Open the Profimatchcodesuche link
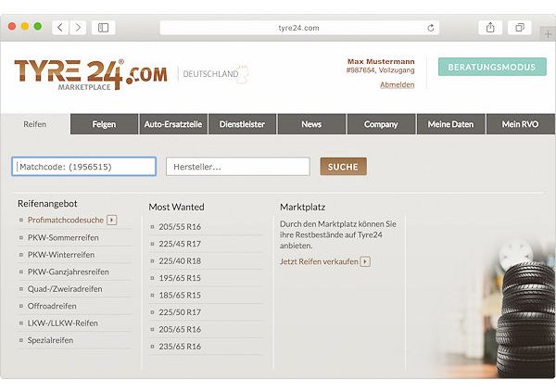This screenshot has height=392, width=556. 66,220
